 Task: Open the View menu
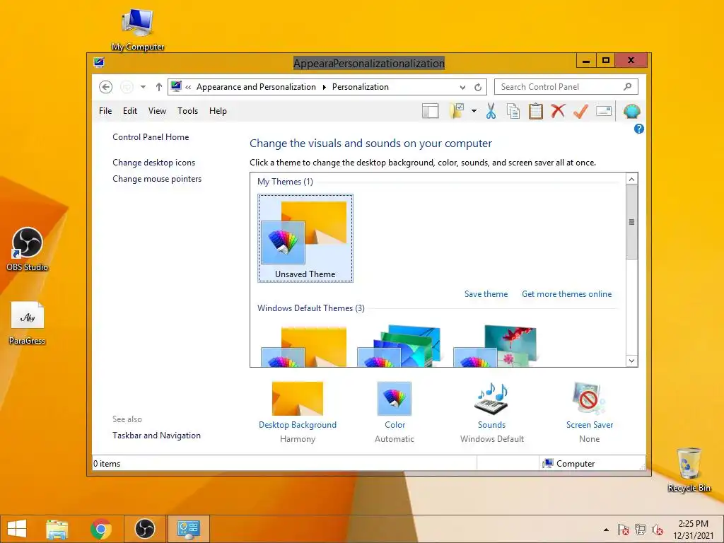[157, 111]
